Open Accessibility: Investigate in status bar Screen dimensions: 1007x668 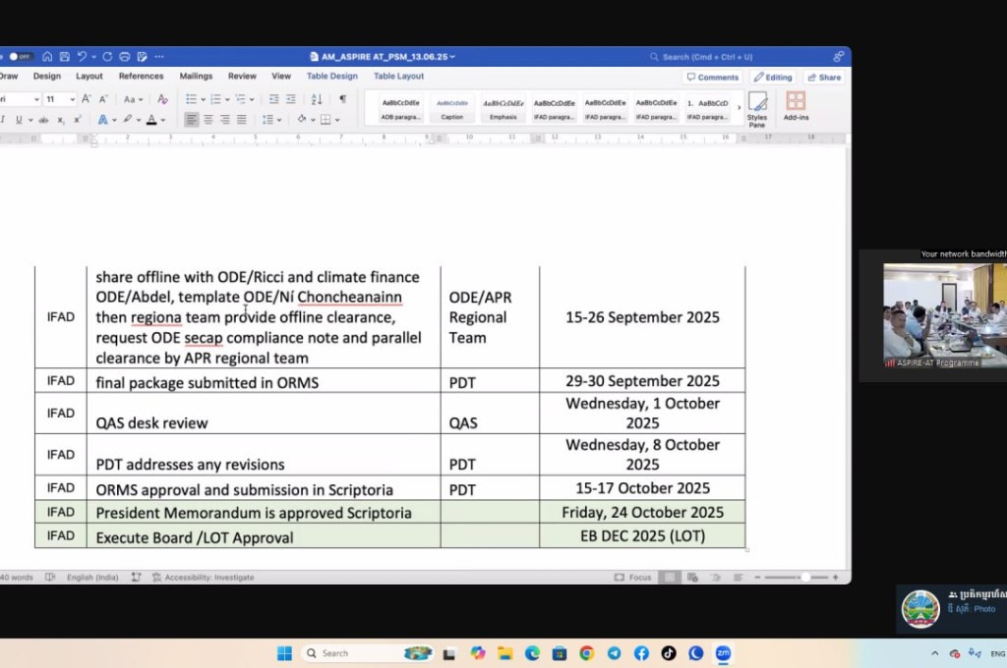pos(203,577)
